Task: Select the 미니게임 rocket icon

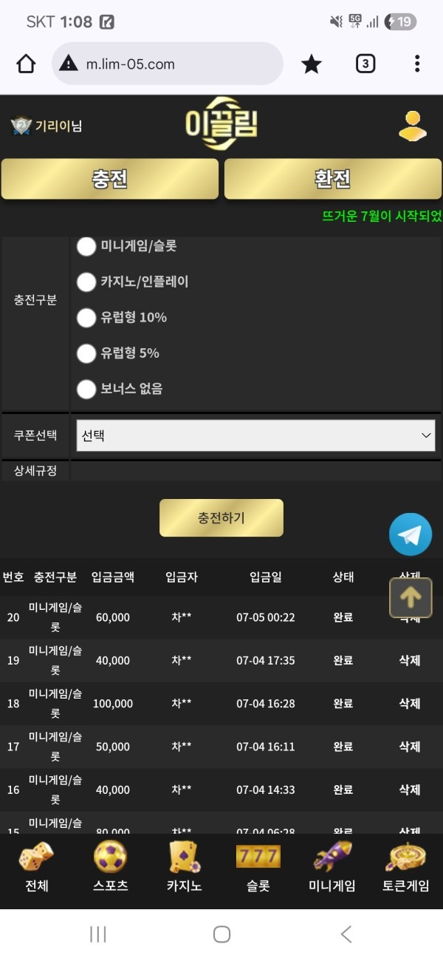Action: (x=331, y=859)
